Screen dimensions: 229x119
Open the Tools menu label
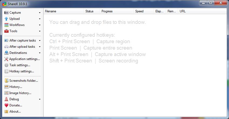(13, 31)
